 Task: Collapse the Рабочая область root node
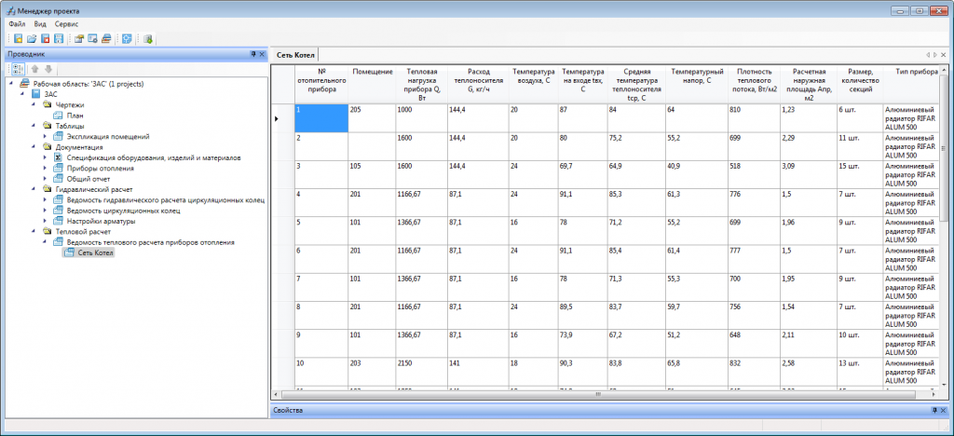pyautogui.click(x=12, y=84)
